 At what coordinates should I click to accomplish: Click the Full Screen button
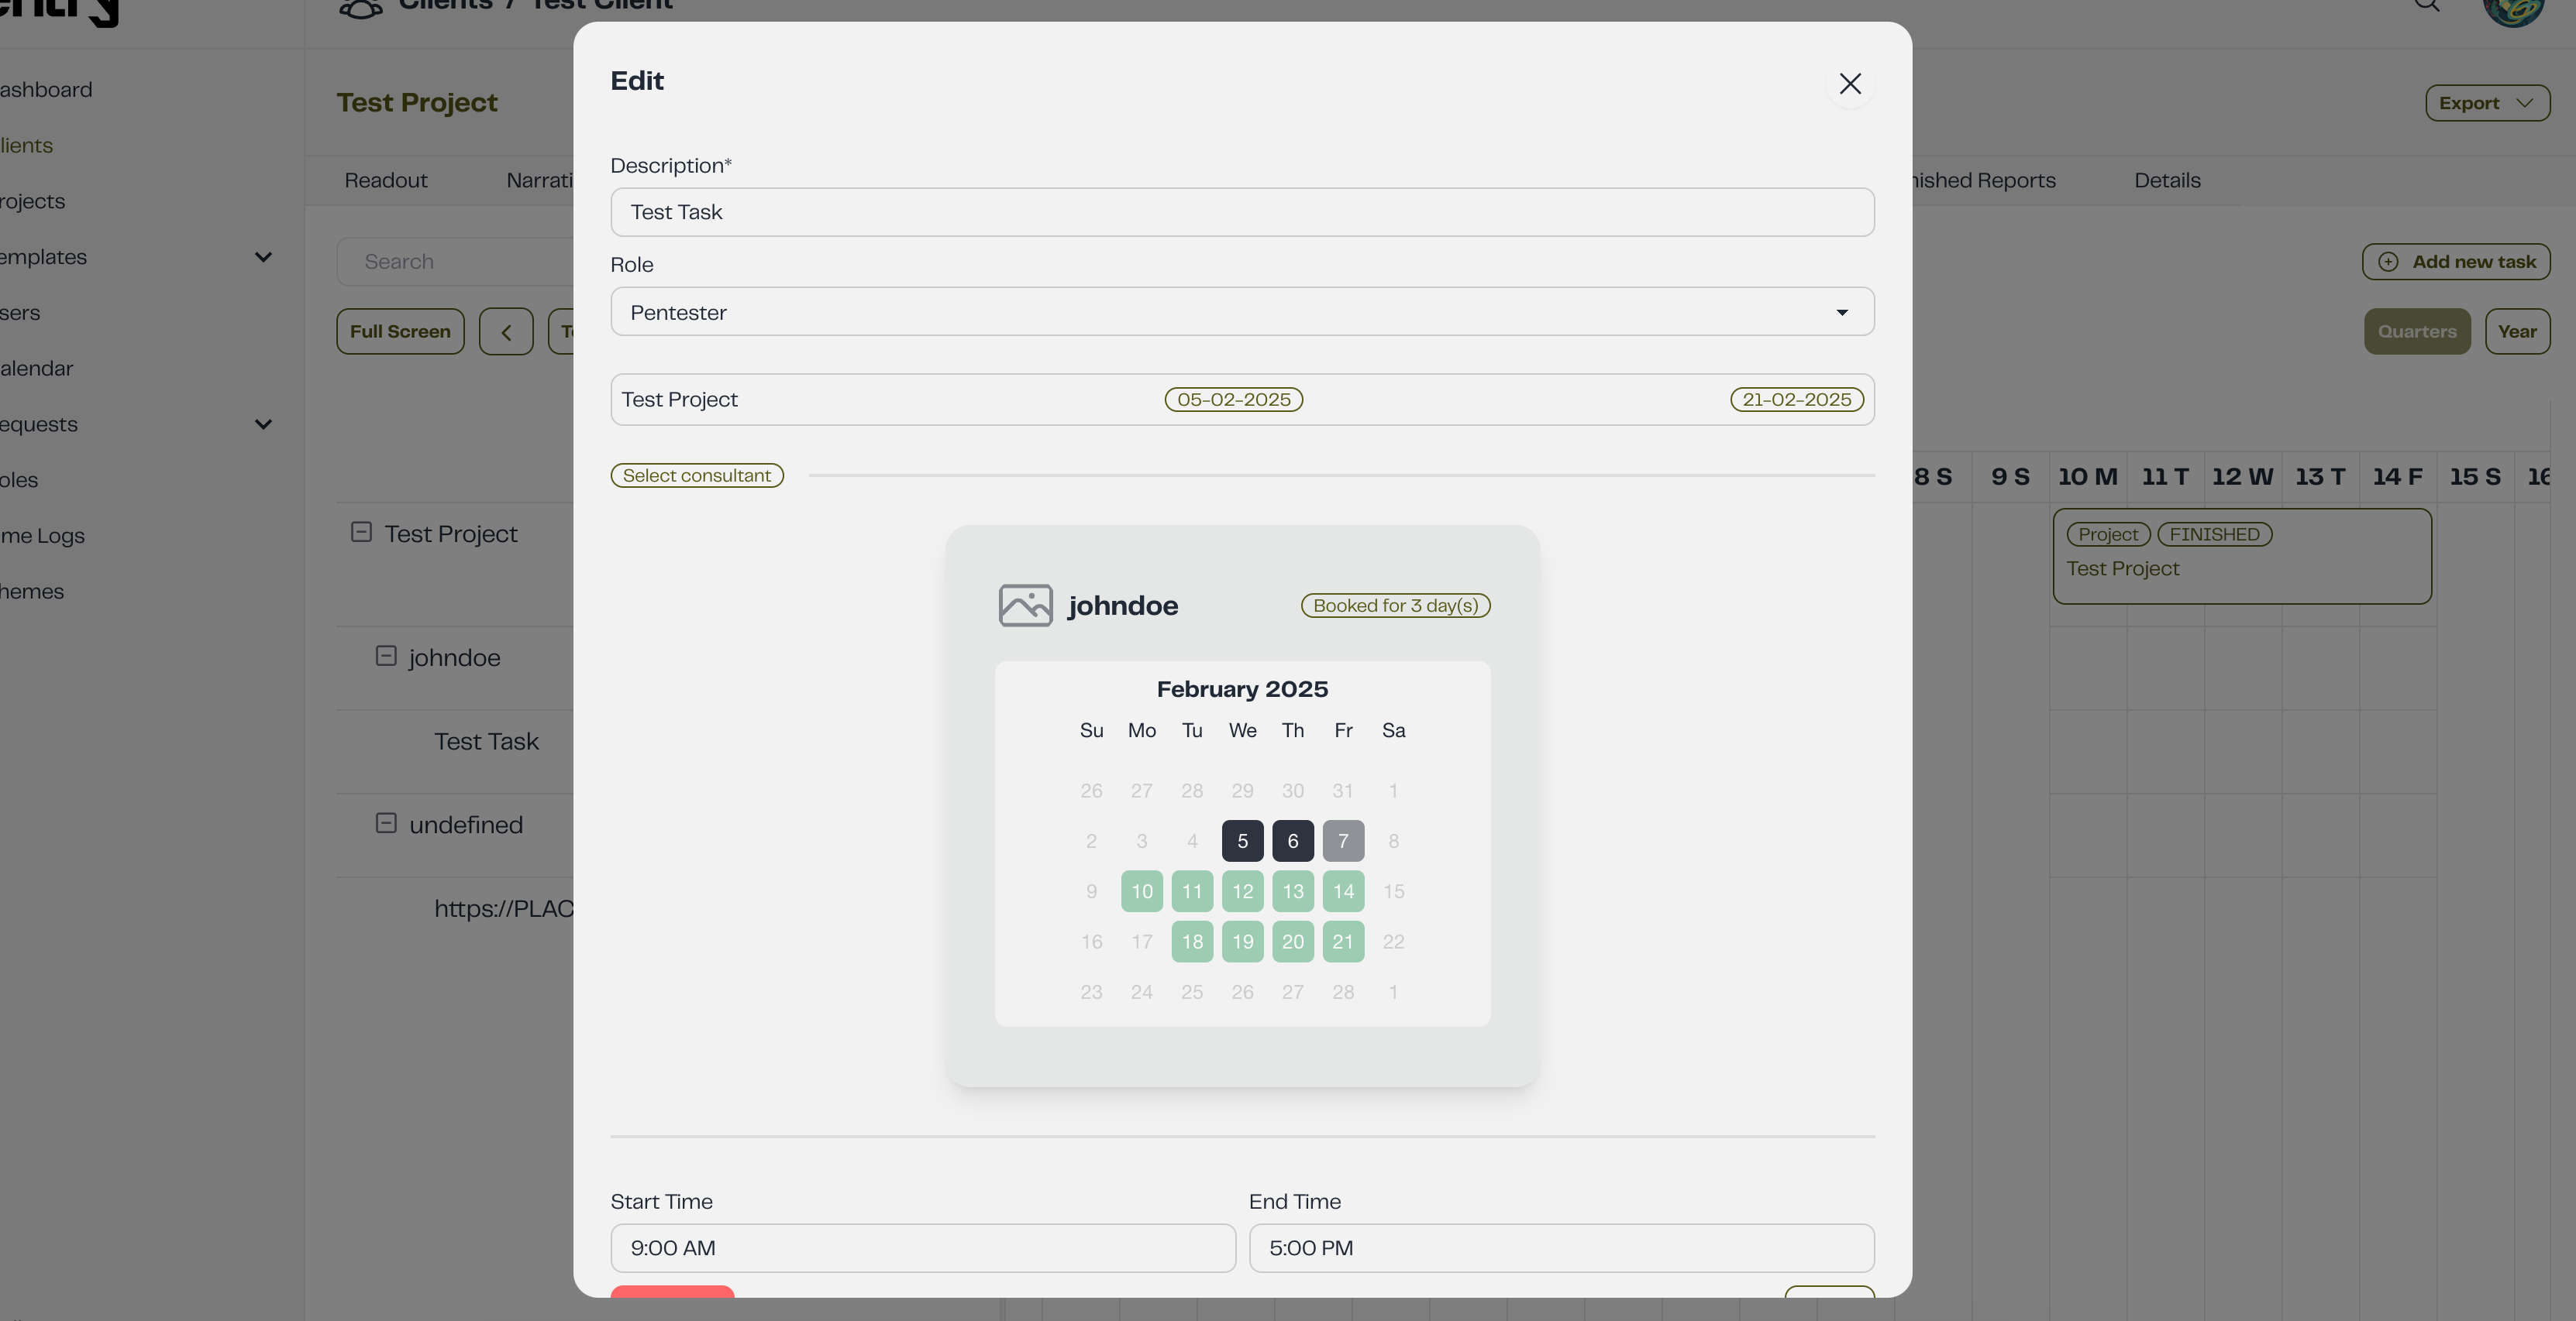point(400,331)
